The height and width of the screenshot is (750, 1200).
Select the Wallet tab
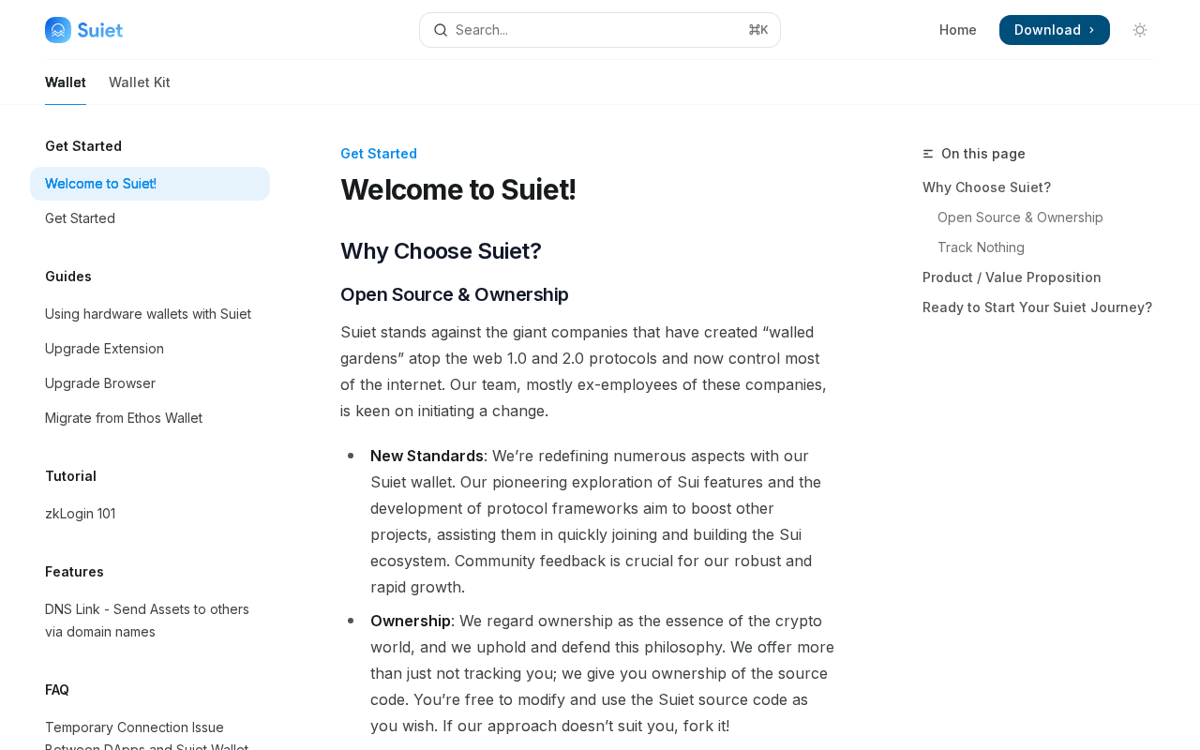66,82
